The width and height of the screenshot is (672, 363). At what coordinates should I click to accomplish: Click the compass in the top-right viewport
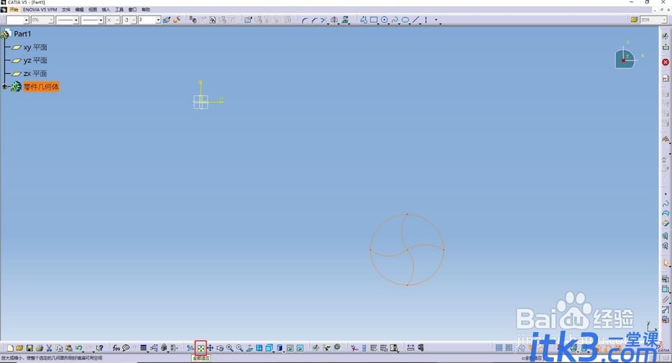coord(625,59)
